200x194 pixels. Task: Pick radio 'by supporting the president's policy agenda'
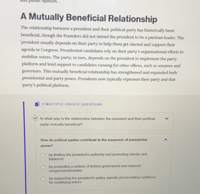(x=43, y=179)
